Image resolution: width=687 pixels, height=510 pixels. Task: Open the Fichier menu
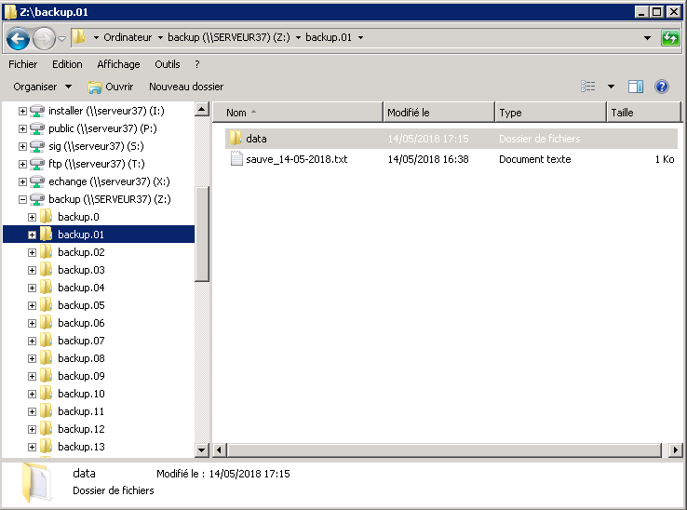coord(23,64)
